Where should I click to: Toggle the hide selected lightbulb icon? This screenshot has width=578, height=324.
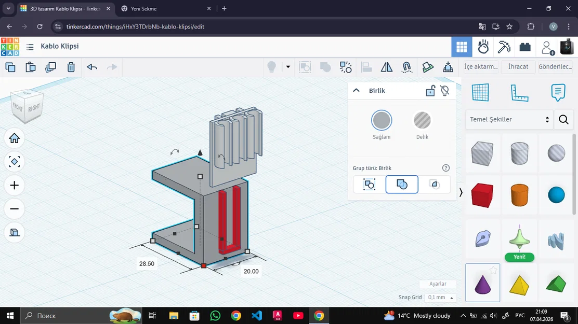tap(444, 91)
